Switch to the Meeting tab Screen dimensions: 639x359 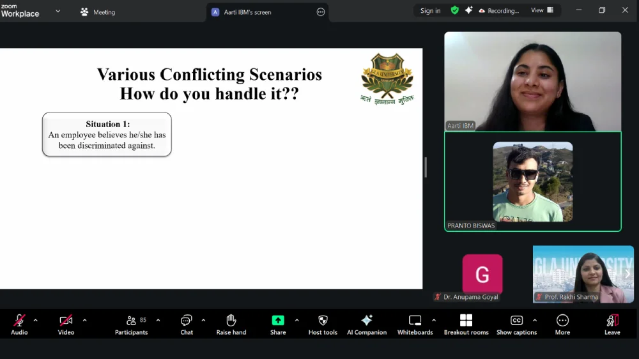tap(98, 12)
